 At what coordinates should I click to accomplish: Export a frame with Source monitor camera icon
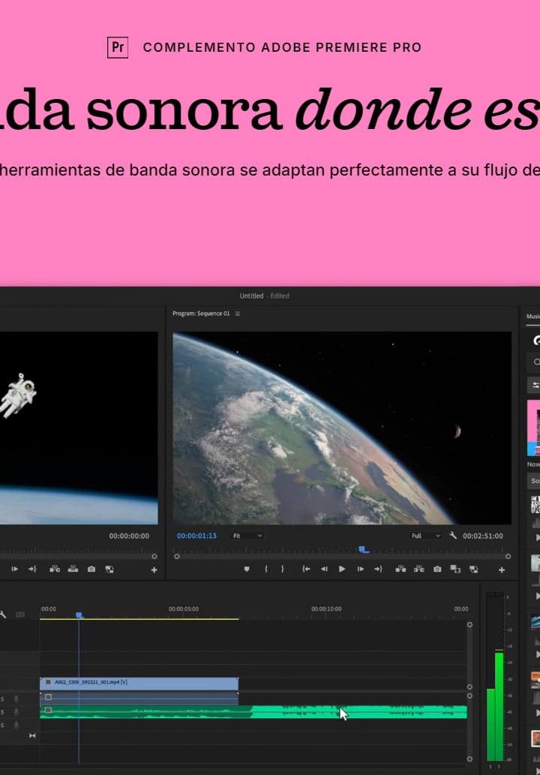click(91, 569)
